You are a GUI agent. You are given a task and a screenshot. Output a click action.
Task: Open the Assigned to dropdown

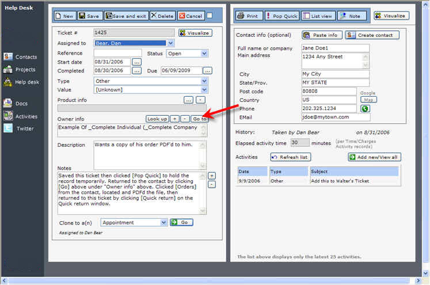170,43
